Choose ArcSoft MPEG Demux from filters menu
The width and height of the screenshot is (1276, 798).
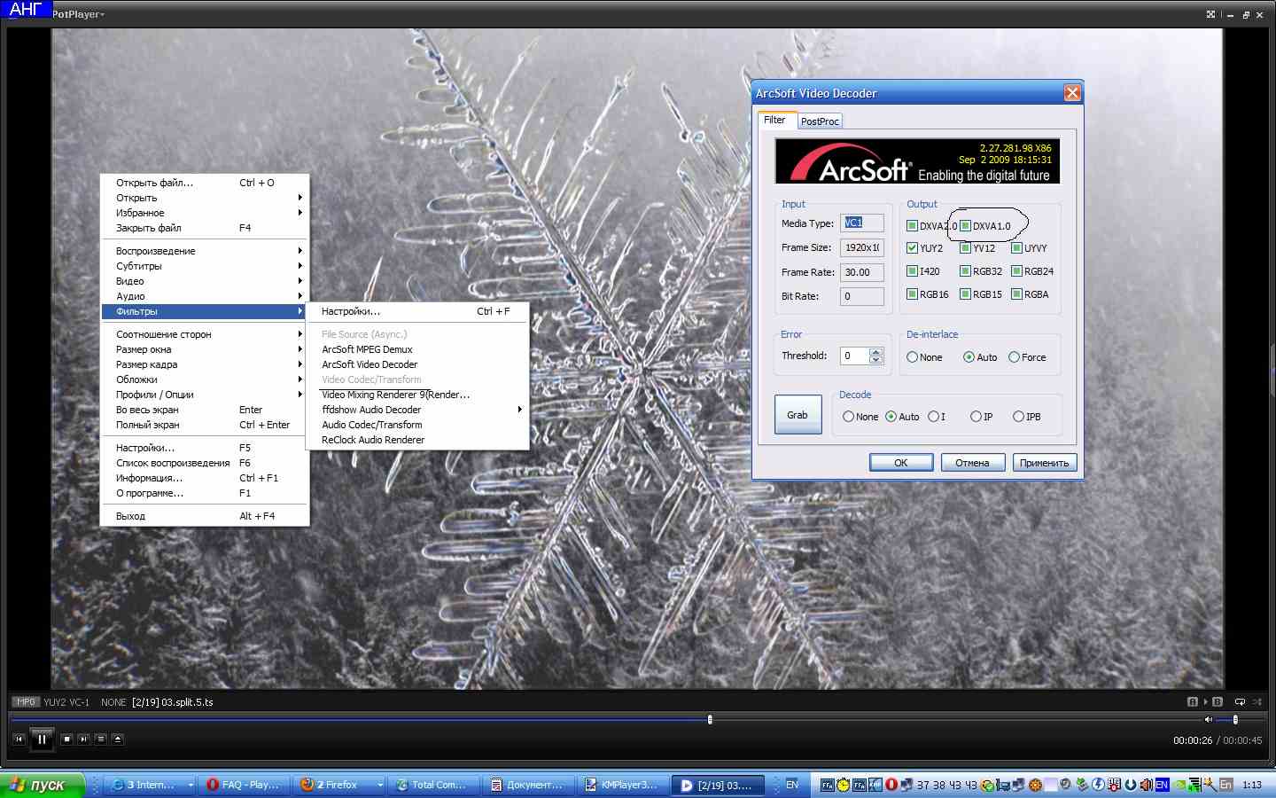coord(417,349)
